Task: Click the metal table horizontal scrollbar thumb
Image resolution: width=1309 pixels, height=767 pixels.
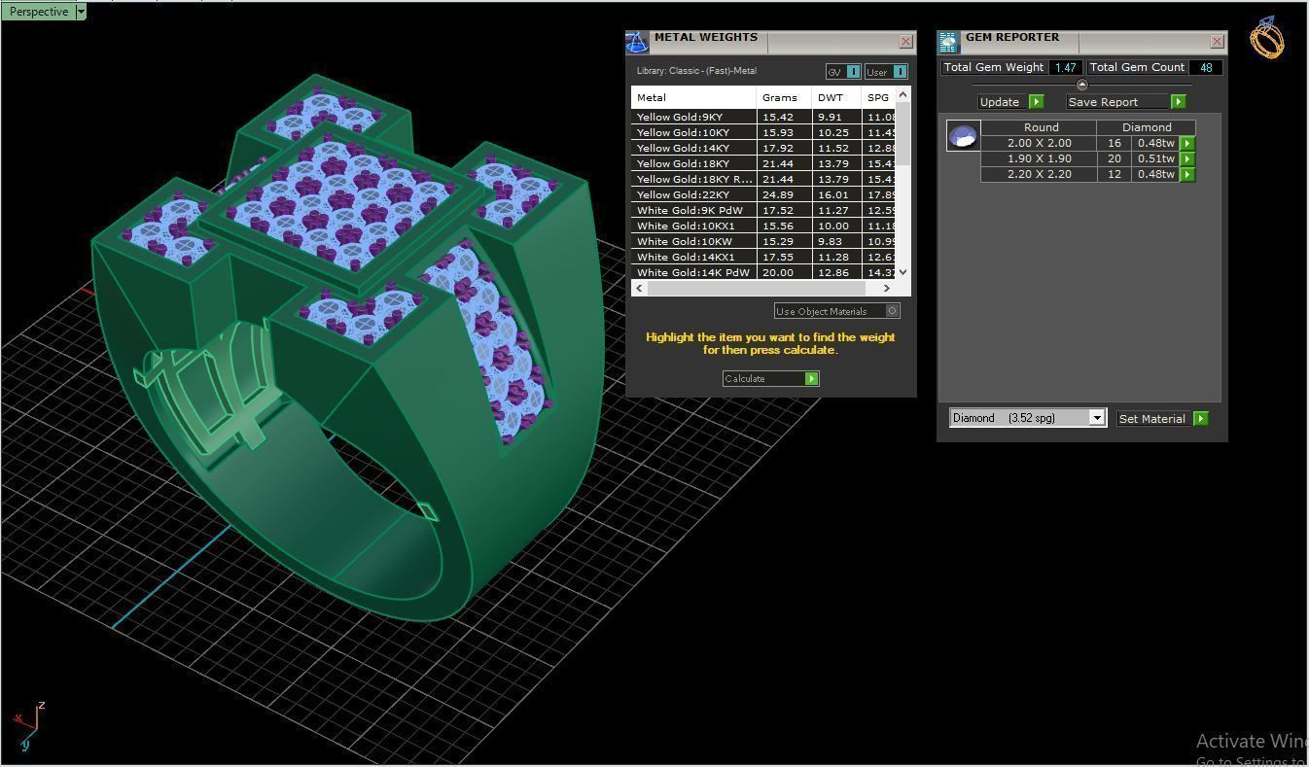Action: point(756,288)
